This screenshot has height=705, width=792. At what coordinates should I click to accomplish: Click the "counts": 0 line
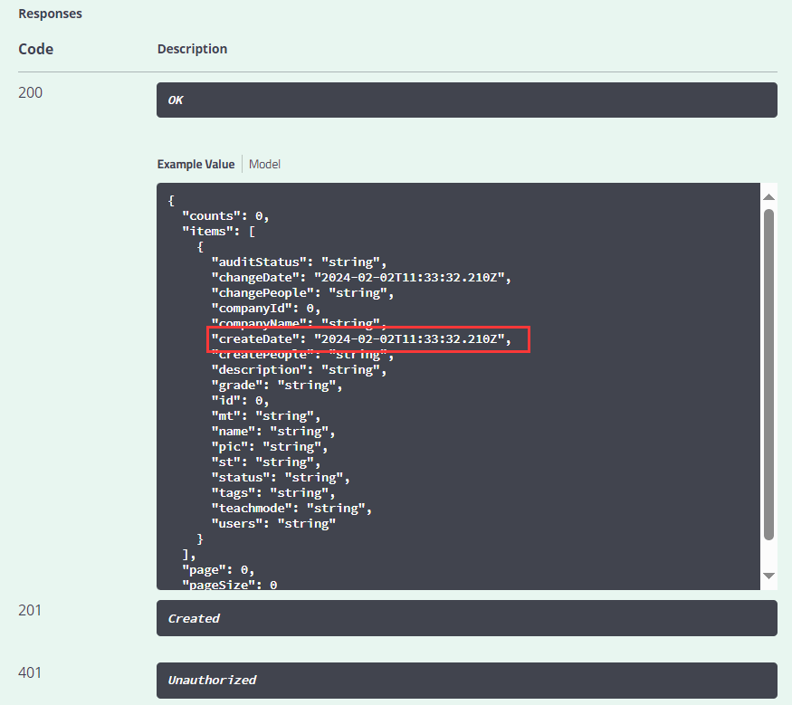225,216
